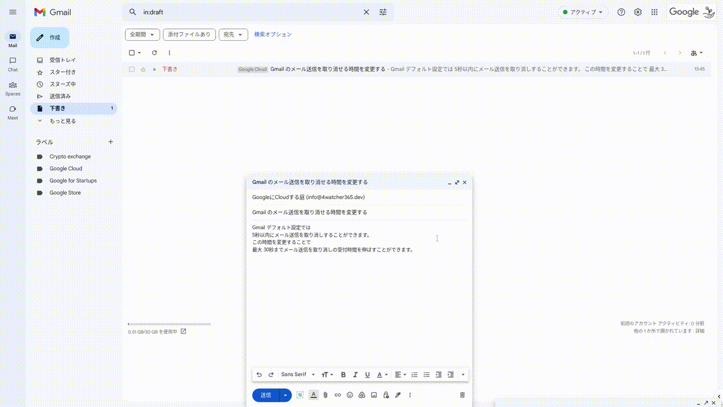The width and height of the screenshot is (723, 407).
Task: Open the Settings gear icon
Action: point(638,12)
